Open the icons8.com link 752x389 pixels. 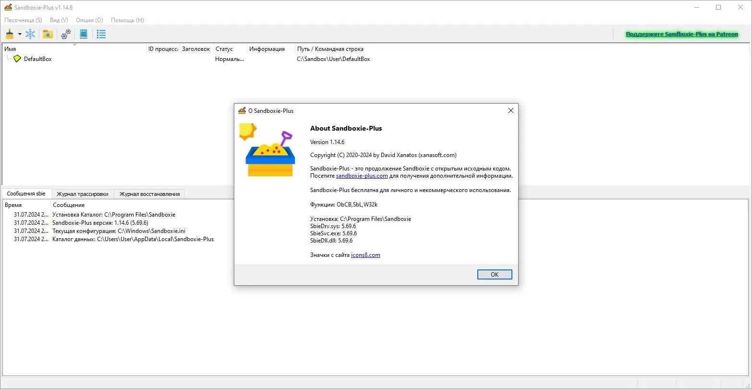point(365,255)
